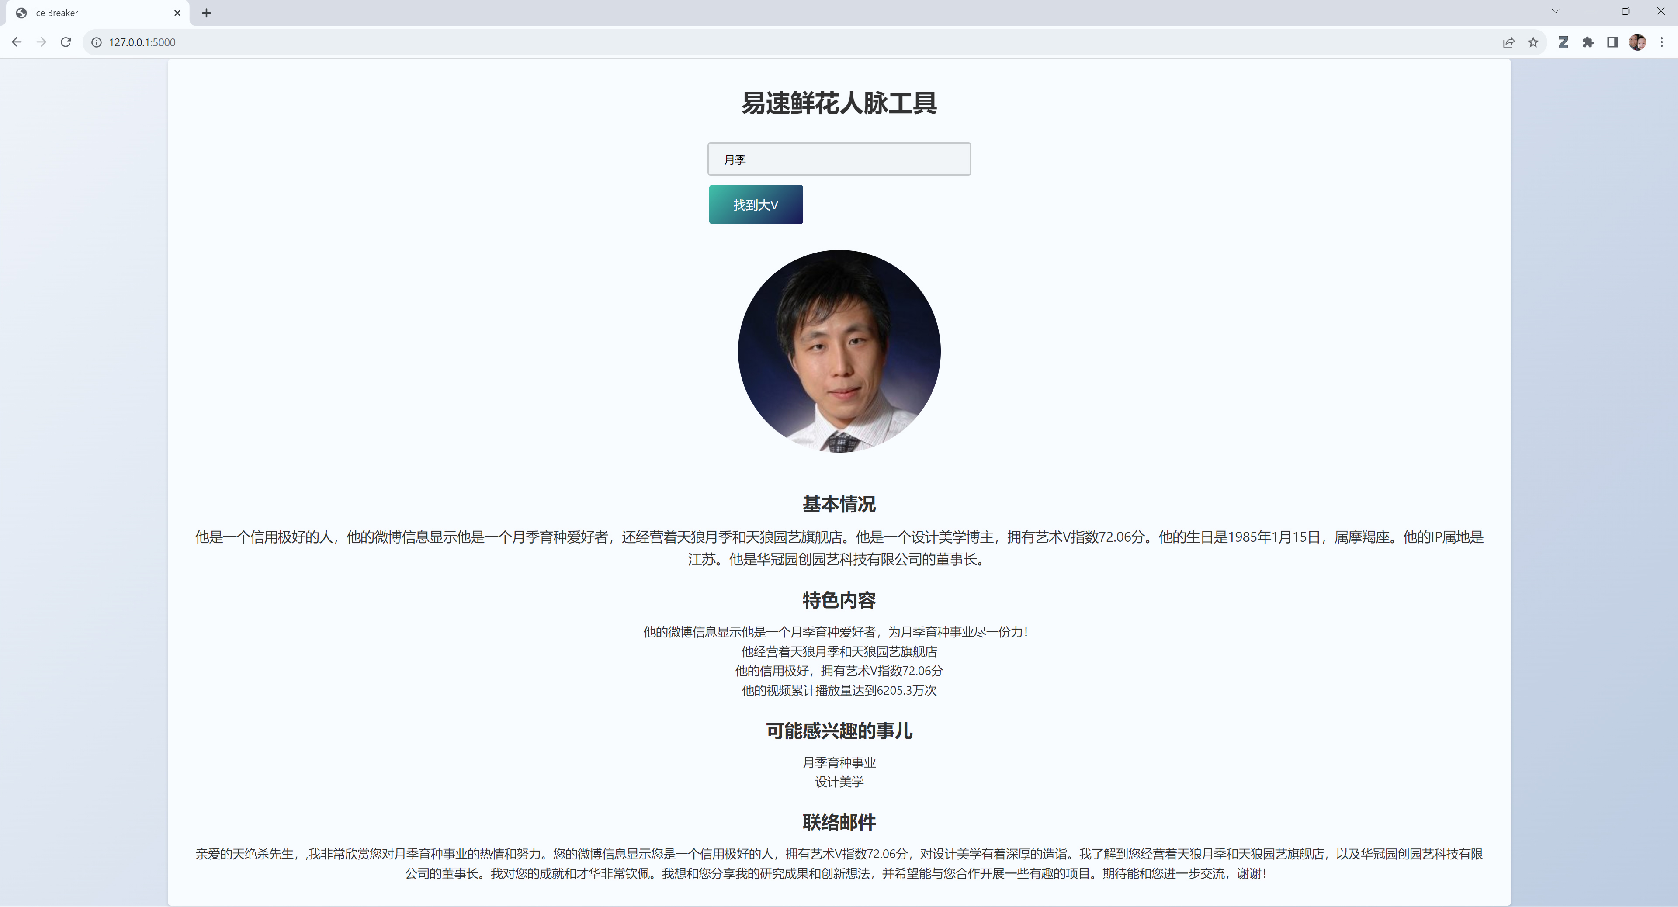Open the Z browser extension
The width and height of the screenshot is (1678, 907).
pyautogui.click(x=1563, y=42)
